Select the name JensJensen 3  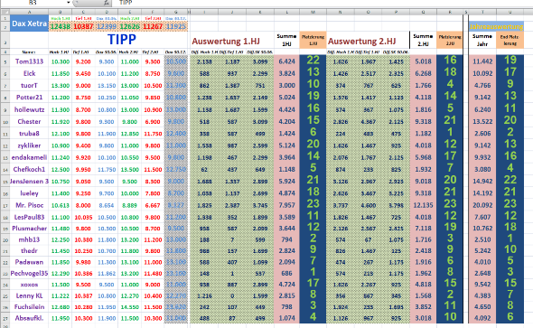coord(29,181)
